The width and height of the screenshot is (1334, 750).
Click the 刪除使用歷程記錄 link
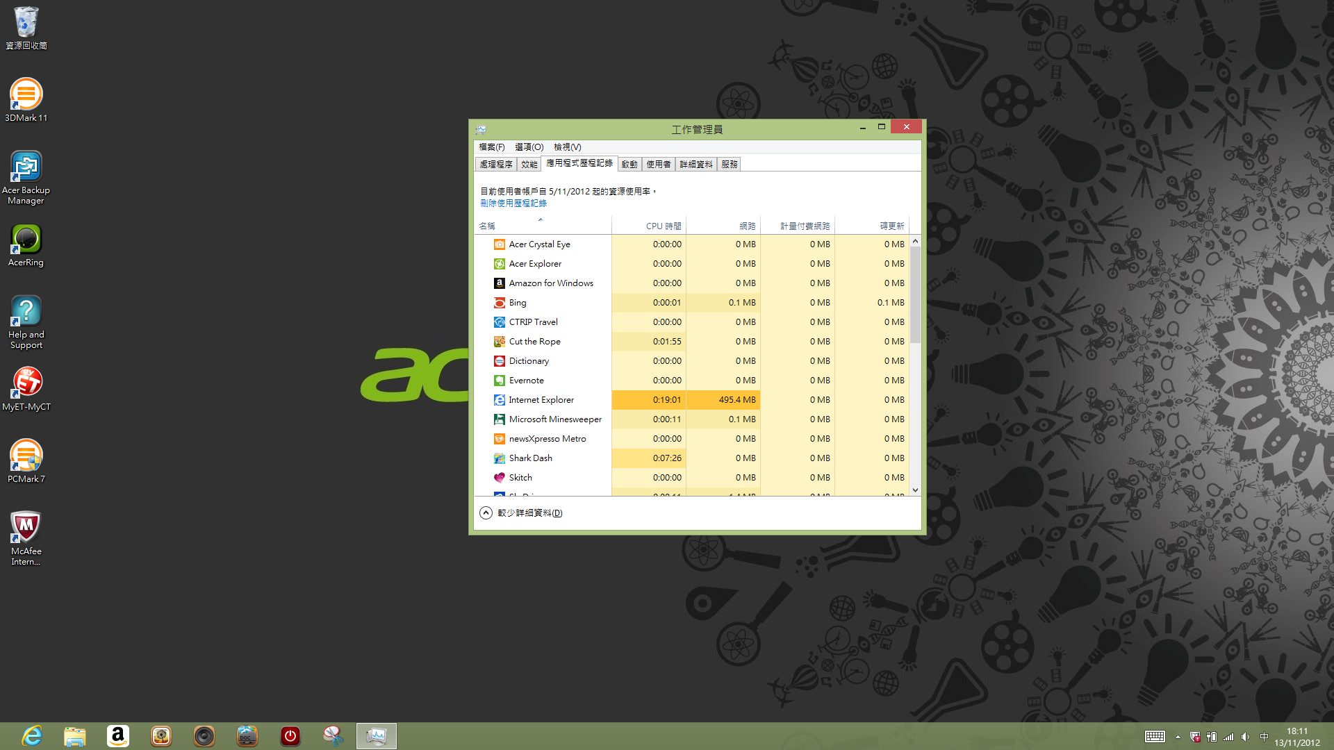coord(513,203)
